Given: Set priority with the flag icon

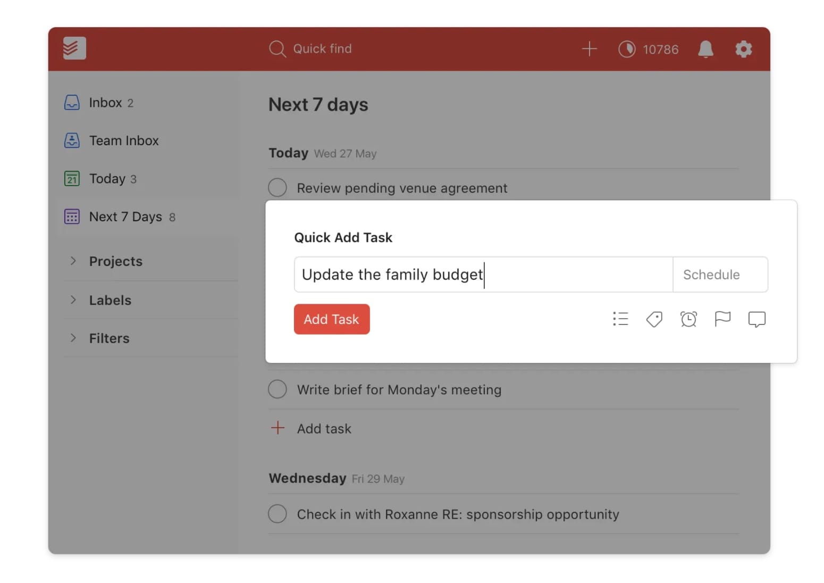Looking at the screenshot, I should pyautogui.click(x=722, y=319).
